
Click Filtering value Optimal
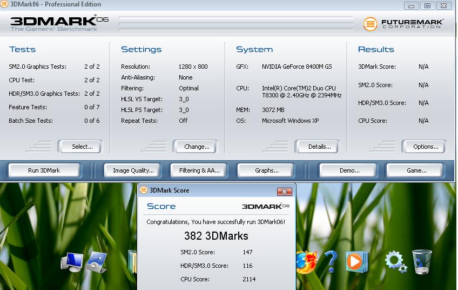(x=188, y=88)
